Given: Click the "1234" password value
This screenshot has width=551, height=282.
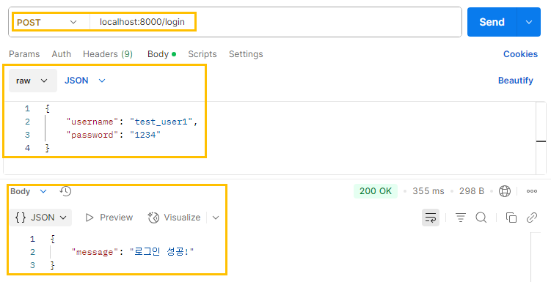Looking at the screenshot, I should [x=145, y=135].
